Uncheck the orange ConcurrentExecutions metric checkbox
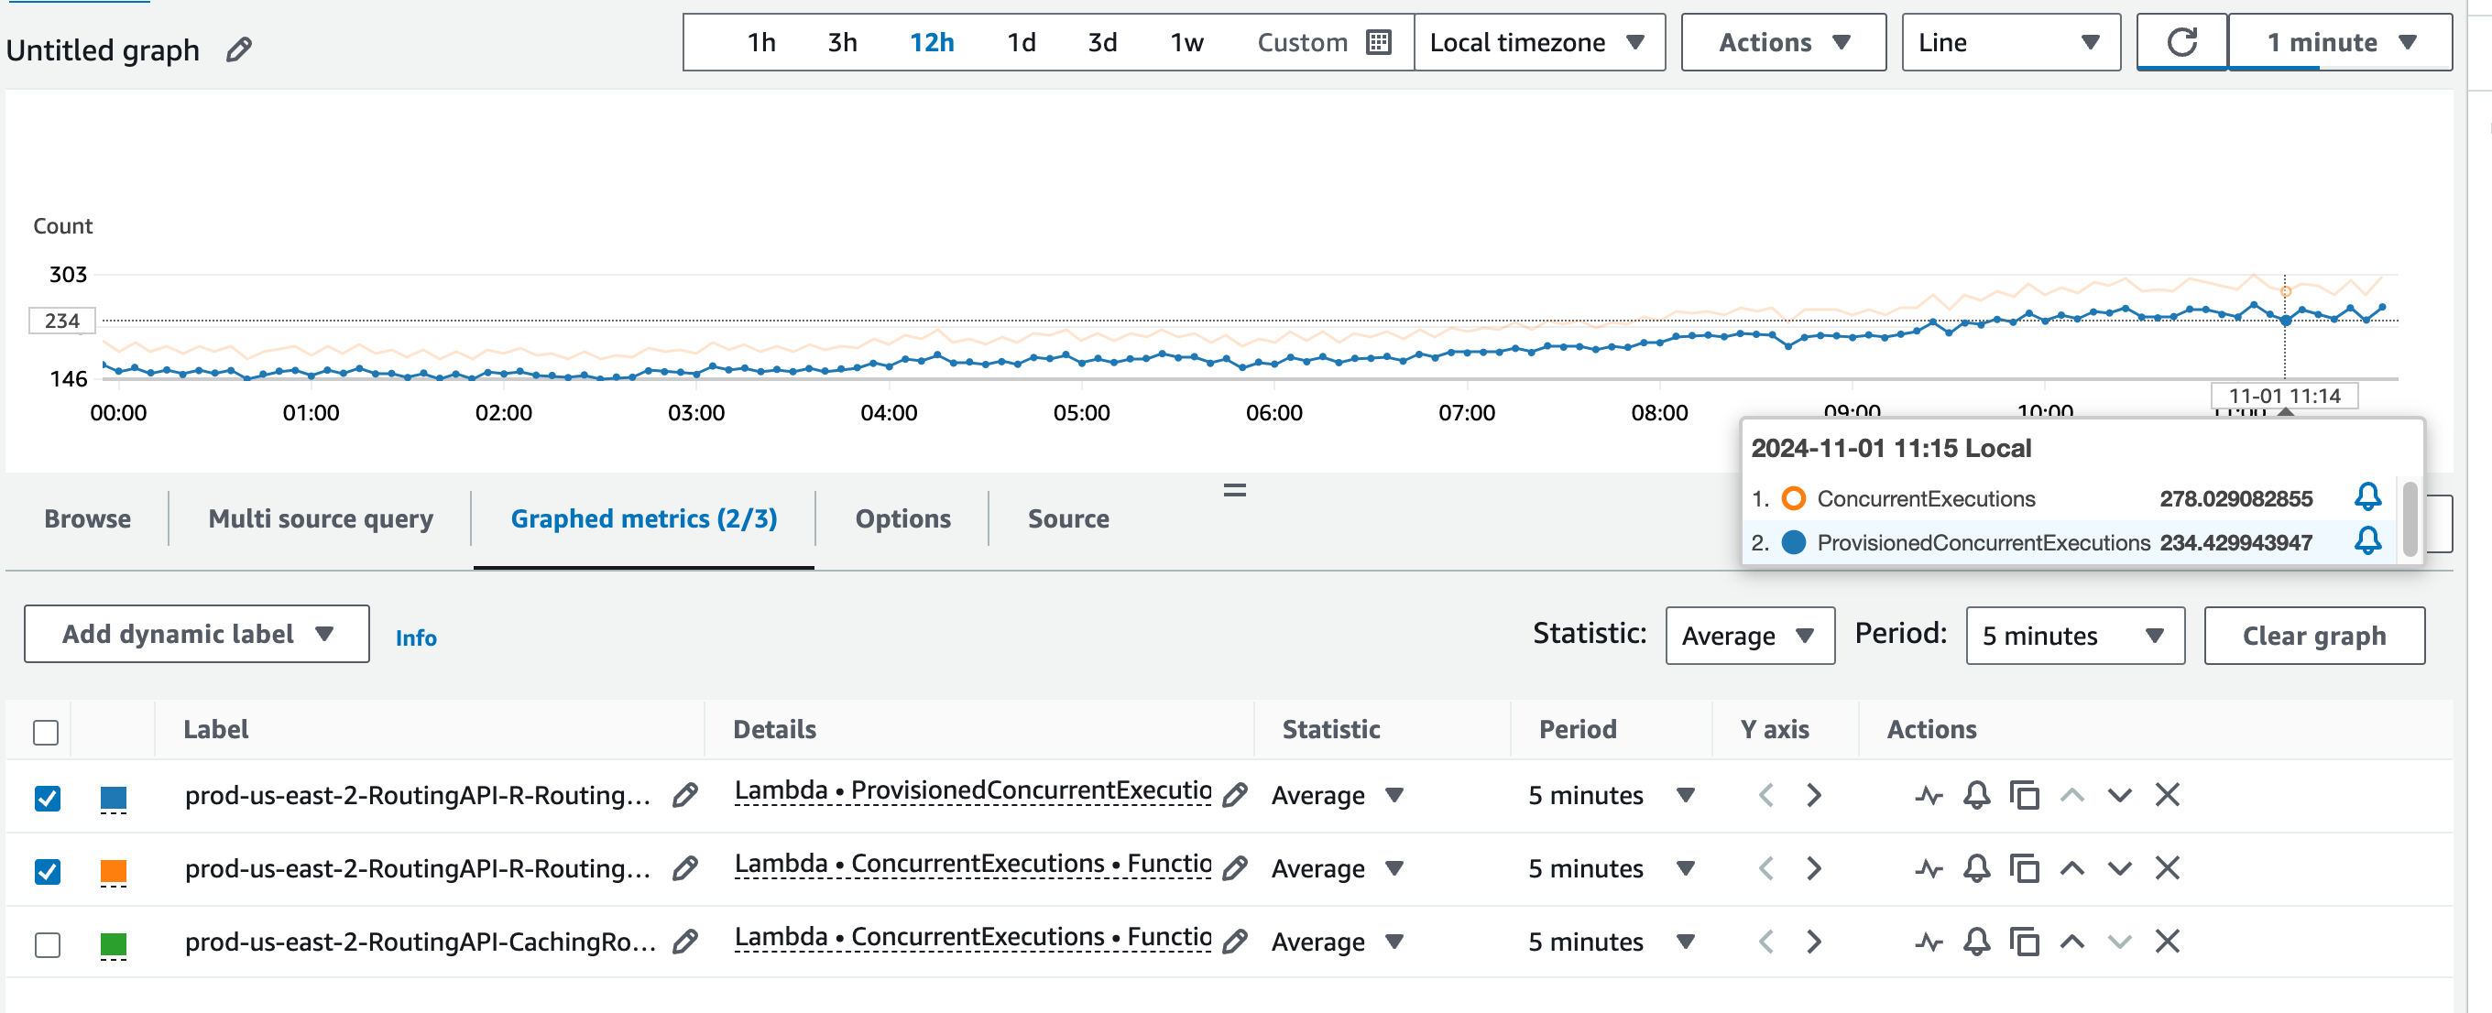This screenshot has height=1013, width=2492. coord(47,872)
